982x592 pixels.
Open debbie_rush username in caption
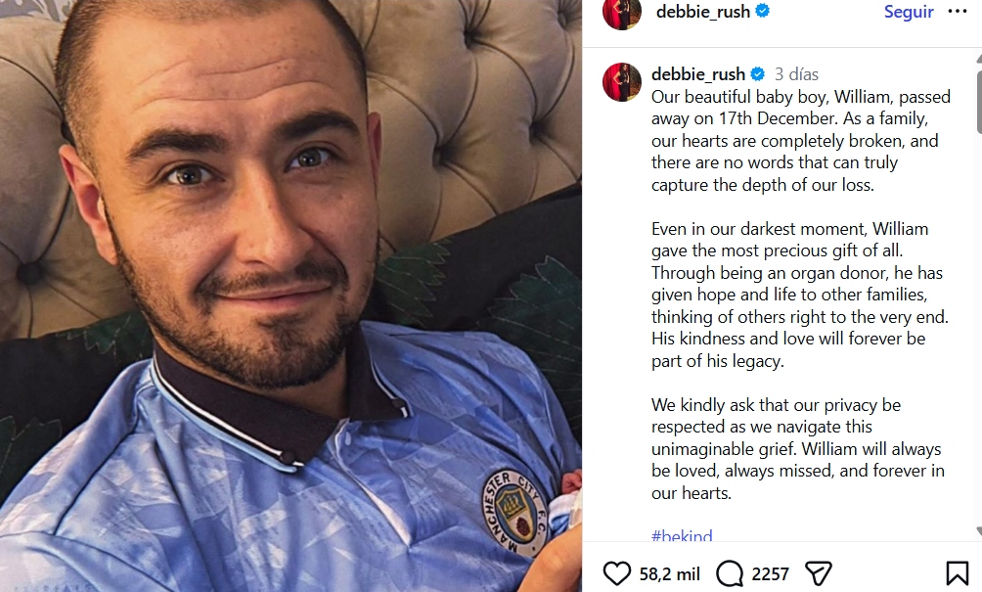[x=698, y=74]
